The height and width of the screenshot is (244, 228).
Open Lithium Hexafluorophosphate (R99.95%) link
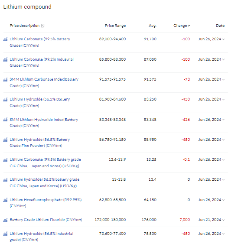46,202
